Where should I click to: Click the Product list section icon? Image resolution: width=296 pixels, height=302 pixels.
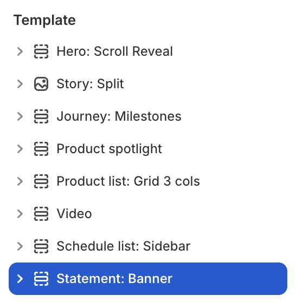(41, 181)
